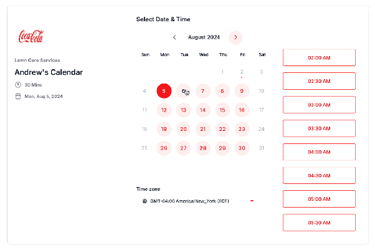Open the time zone dropdown arrow

tap(252, 201)
